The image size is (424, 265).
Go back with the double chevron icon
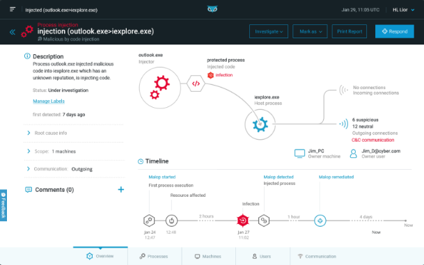[13, 33]
